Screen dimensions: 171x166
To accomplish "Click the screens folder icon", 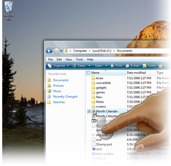I will click(93, 106).
